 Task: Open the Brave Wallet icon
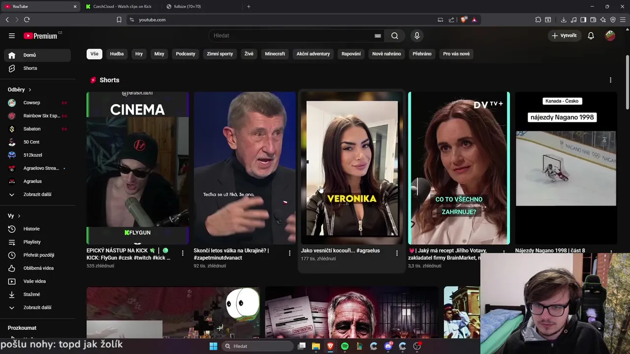pos(593,20)
